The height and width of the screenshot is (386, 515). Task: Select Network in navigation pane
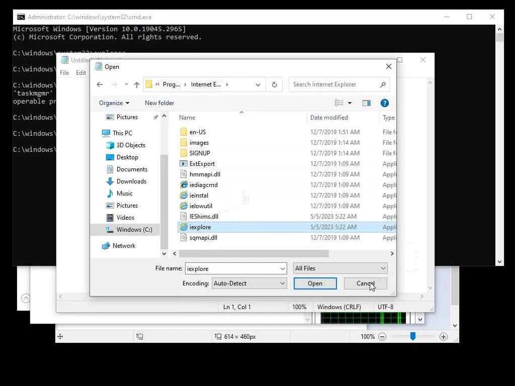click(x=124, y=246)
